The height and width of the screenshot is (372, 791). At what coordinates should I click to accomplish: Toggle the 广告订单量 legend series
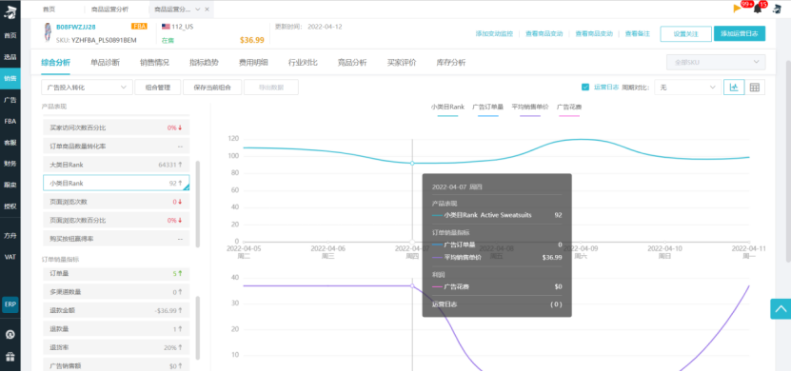click(x=487, y=109)
